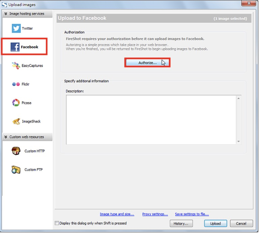Pick the Picasa pinwheel icon
Viewport: 259px width, 233px height.
[16, 103]
